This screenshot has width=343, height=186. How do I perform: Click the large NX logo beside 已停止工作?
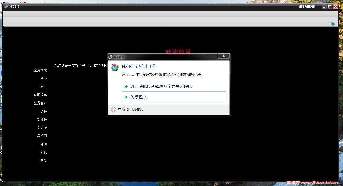pyautogui.click(x=115, y=67)
